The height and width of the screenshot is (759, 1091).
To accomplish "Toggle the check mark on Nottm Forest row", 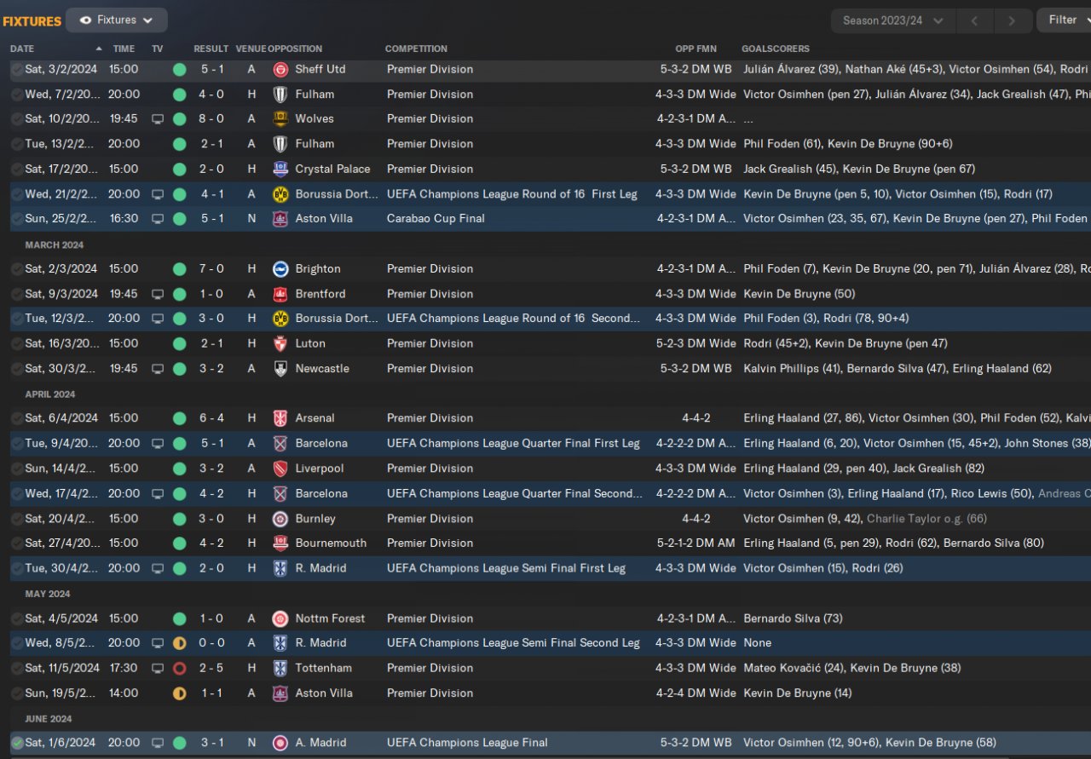I will pyautogui.click(x=17, y=619).
